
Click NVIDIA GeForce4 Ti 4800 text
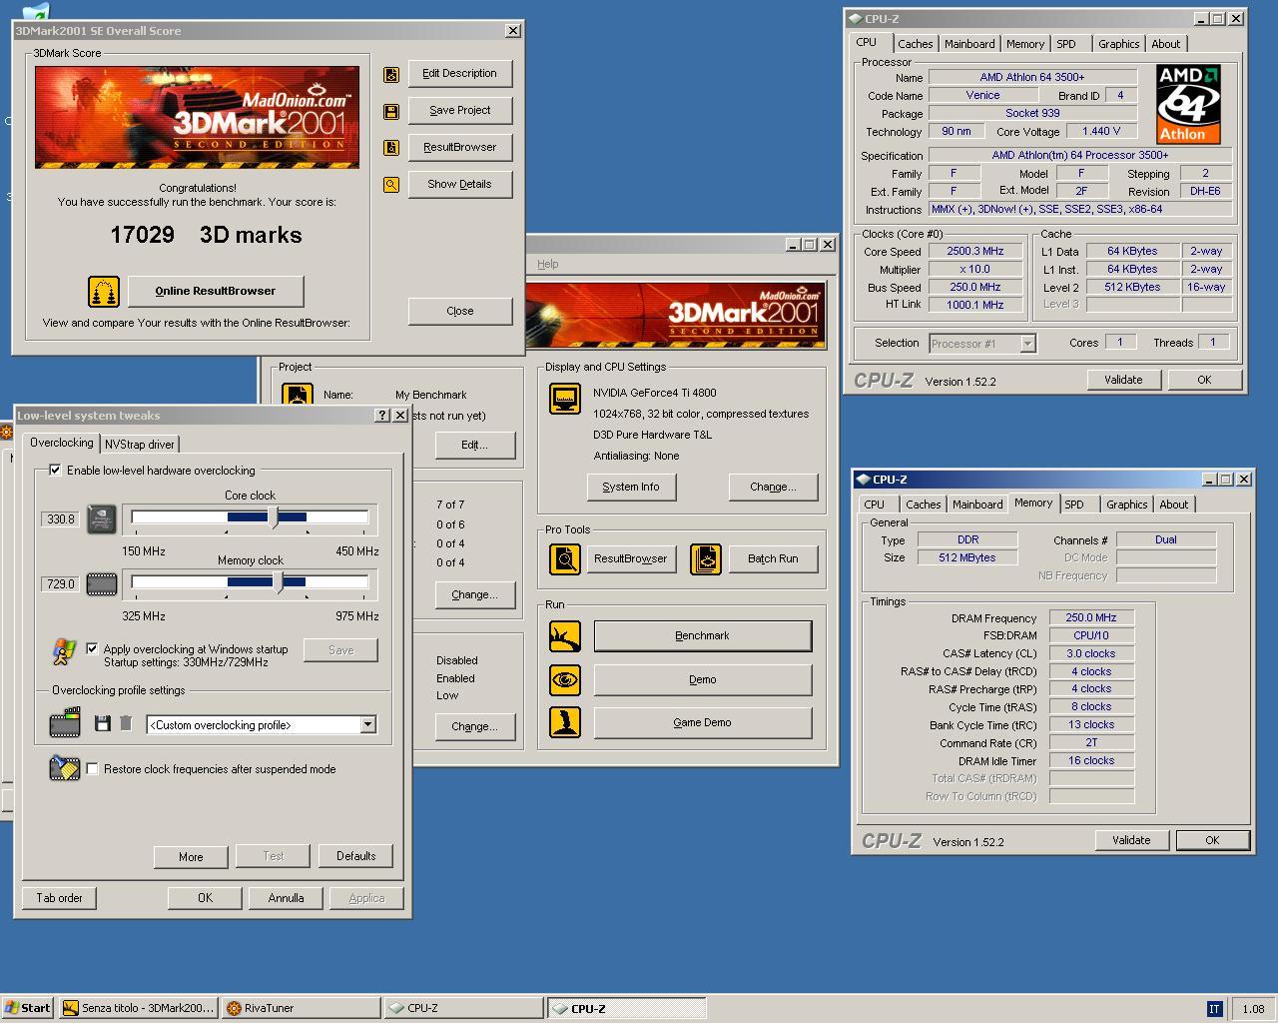pyautogui.click(x=654, y=393)
